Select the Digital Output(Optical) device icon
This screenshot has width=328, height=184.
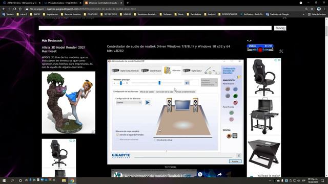[115, 71]
